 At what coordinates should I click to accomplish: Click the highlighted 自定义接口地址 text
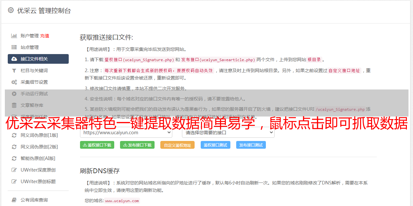pos(344,70)
